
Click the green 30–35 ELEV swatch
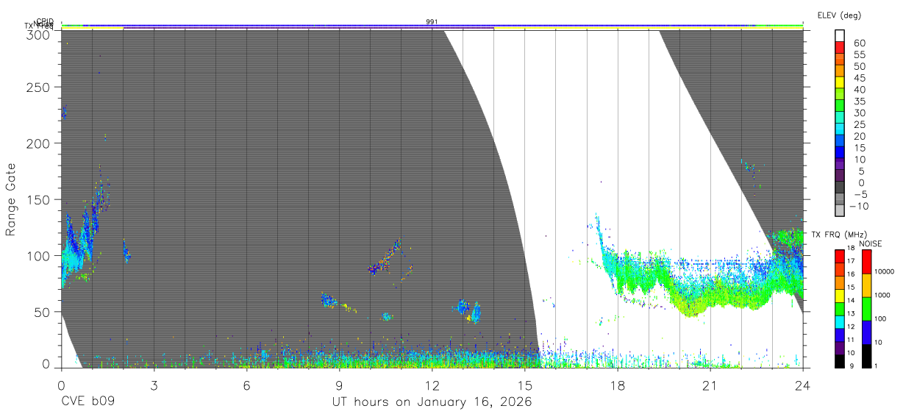pos(840,107)
